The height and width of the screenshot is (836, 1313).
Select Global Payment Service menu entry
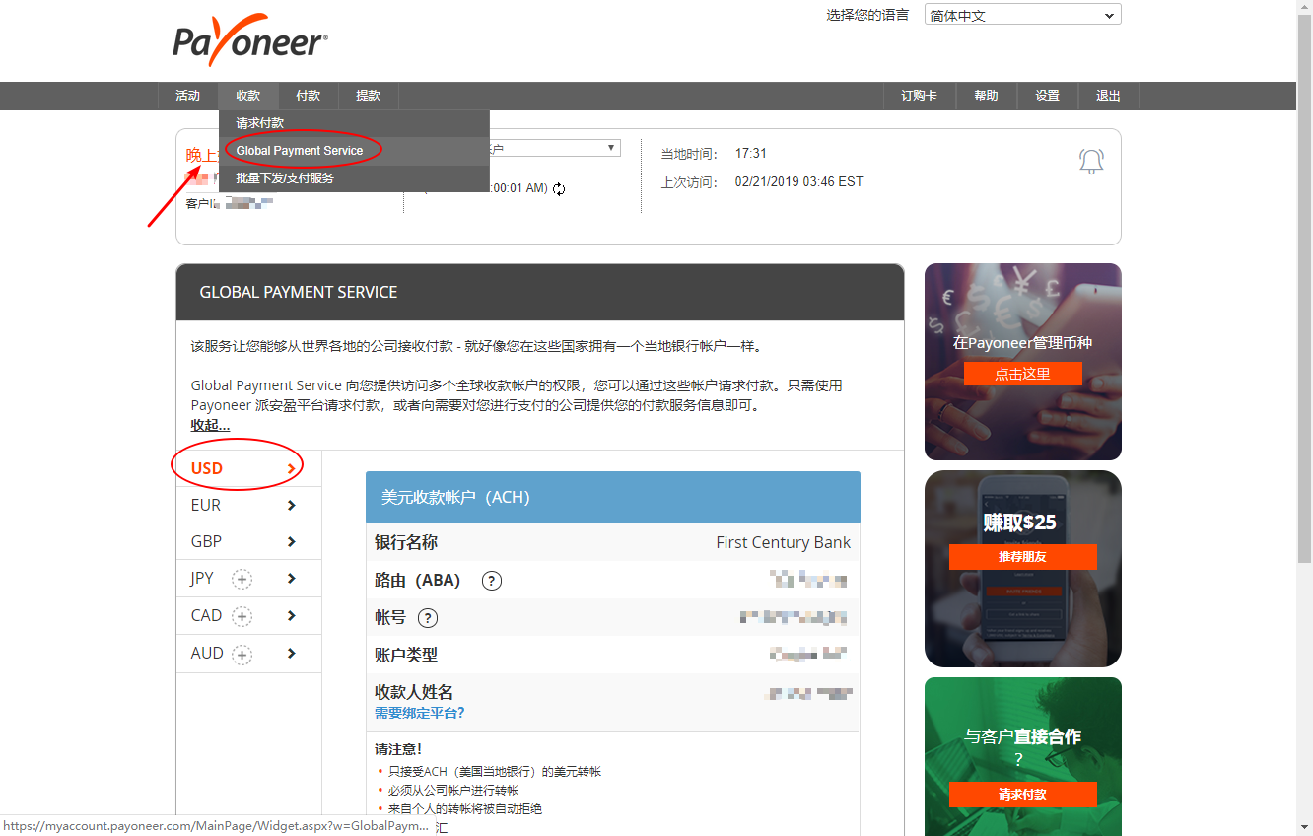pos(355,151)
